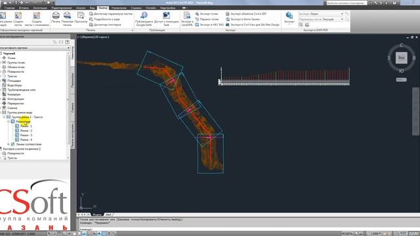Click Подробности о виде

pos(104,19)
